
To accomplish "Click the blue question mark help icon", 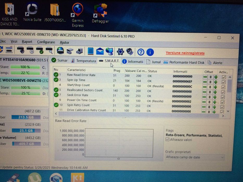I will [x=141, y=52].
